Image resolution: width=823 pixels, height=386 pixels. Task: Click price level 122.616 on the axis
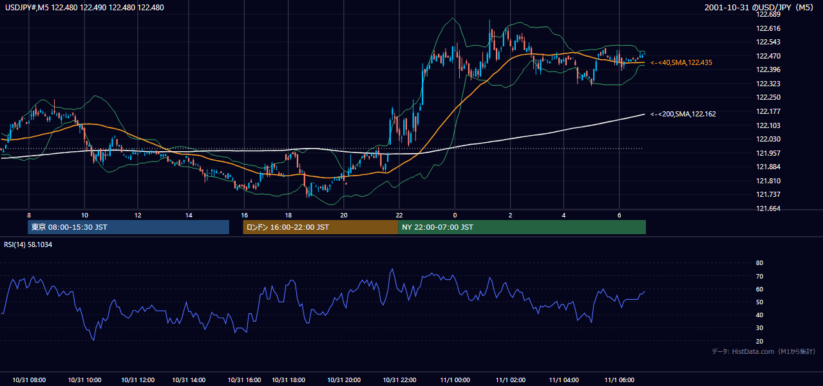[x=769, y=28]
